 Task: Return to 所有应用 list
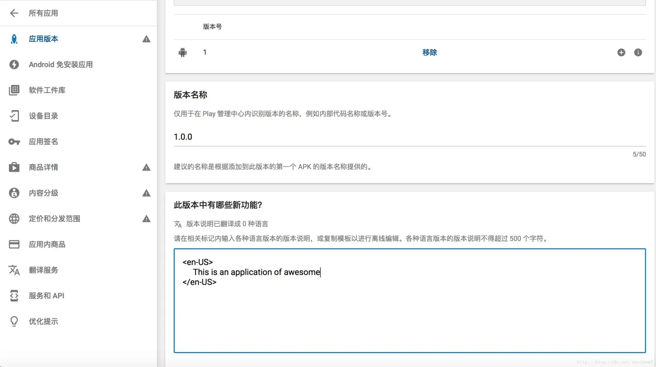pos(43,13)
